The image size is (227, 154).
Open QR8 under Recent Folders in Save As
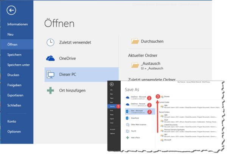pyautogui.click(x=189, y=116)
